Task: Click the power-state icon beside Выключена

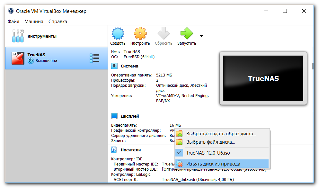Action: [x=31, y=61]
